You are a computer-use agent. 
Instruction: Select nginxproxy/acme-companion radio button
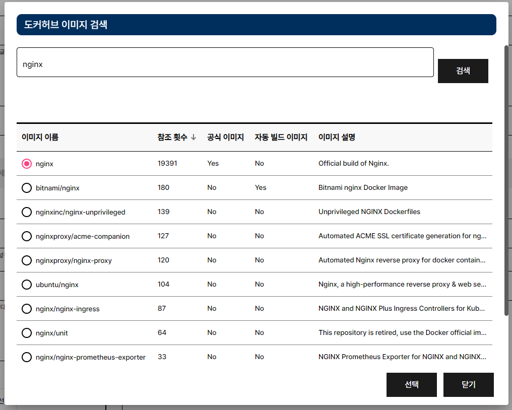[x=27, y=236]
